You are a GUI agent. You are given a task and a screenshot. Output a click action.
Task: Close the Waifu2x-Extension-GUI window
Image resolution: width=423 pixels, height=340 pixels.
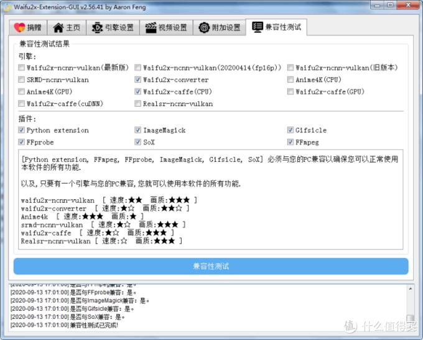(408, 5)
